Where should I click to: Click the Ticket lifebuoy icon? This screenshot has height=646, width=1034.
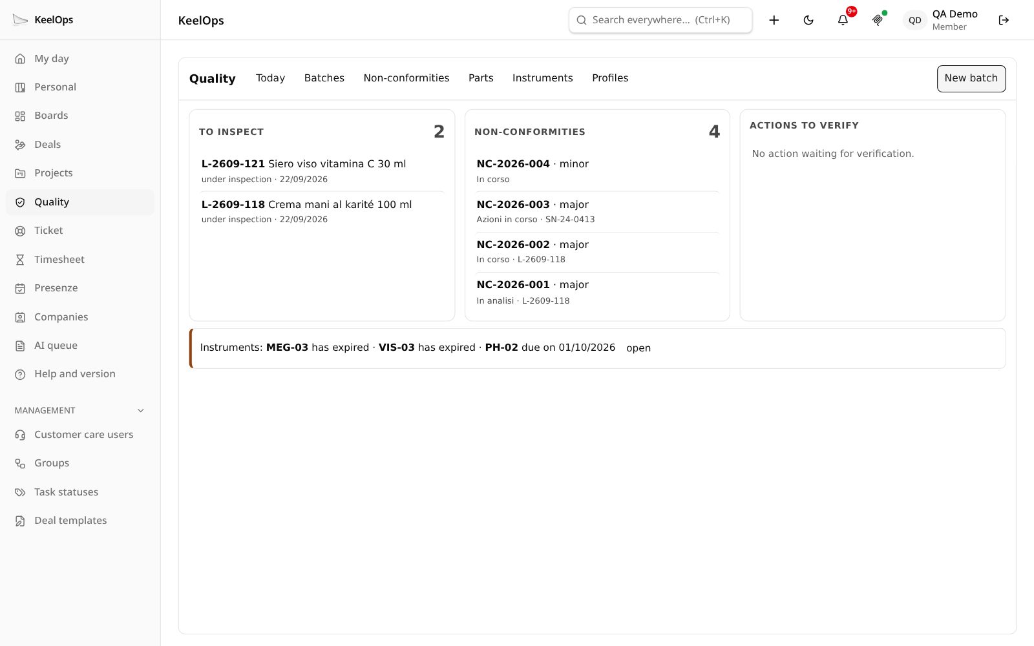tap(20, 231)
